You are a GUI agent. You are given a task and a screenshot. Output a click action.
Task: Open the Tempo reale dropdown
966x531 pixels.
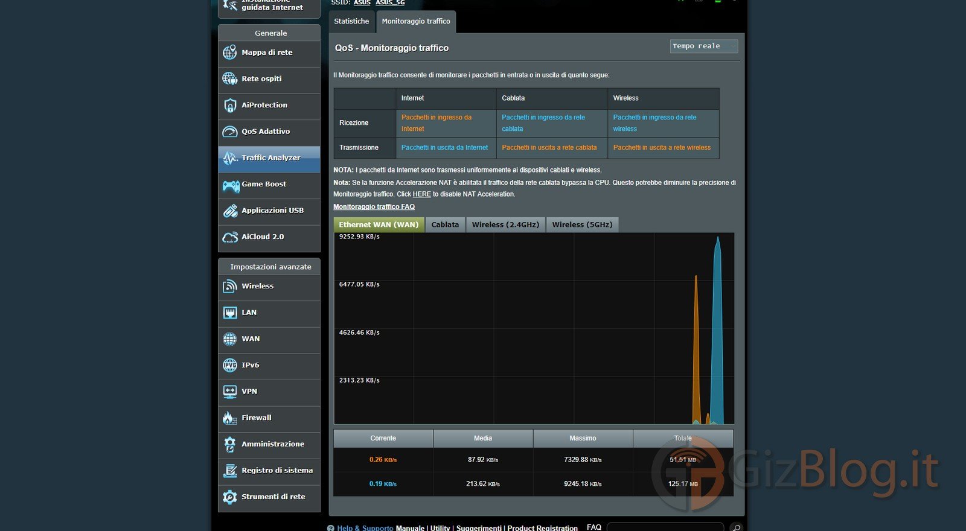point(704,46)
